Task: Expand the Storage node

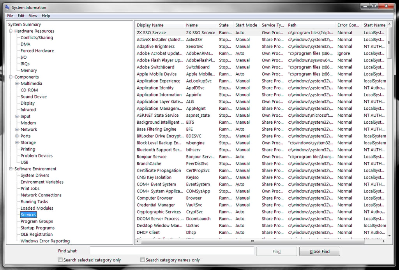Action: 17,142
